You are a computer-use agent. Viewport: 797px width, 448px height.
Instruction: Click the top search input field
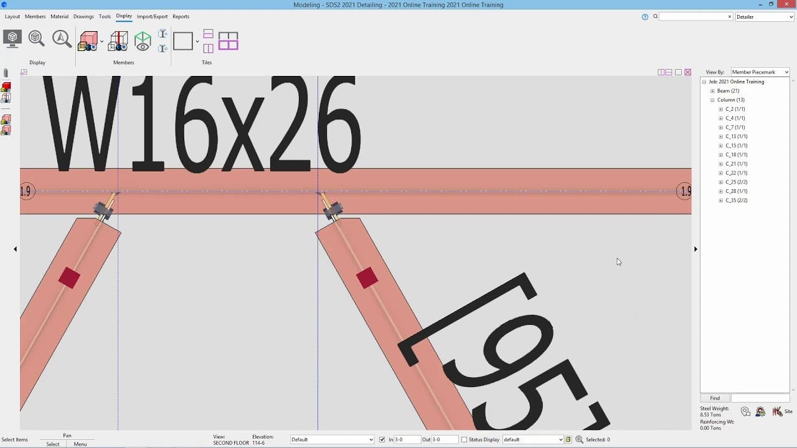click(696, 17)
